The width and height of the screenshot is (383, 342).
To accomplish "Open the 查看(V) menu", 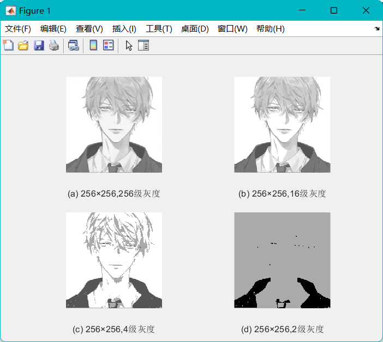I will point(89,29).
